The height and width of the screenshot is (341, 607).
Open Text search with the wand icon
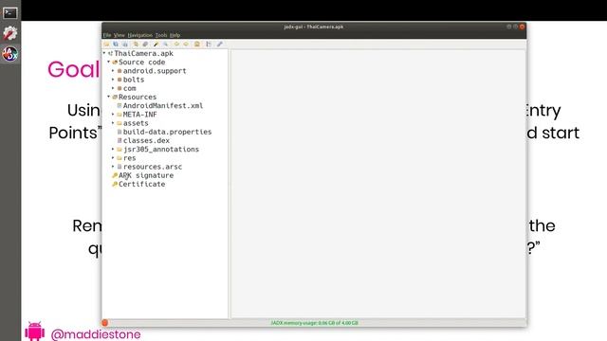[x=156, y=45]
